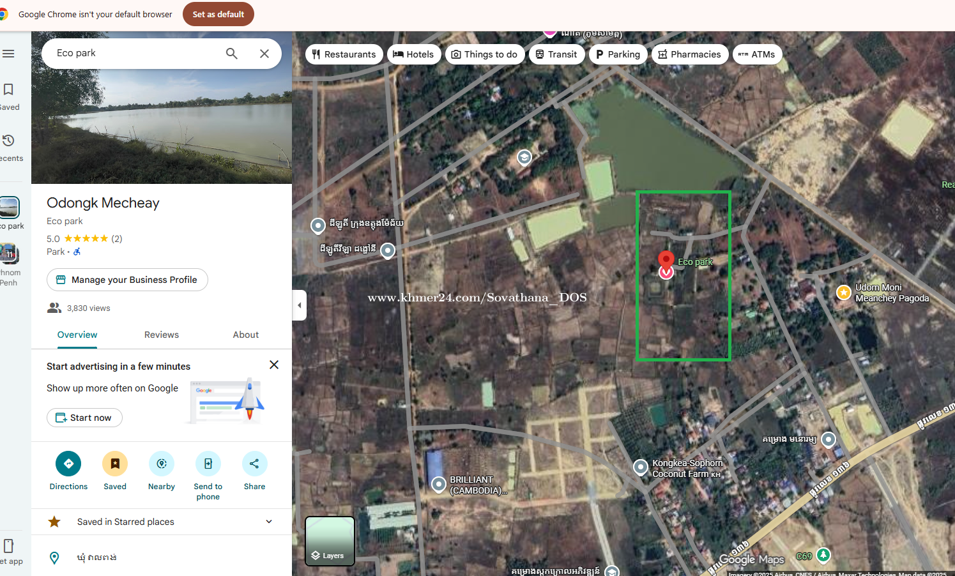This screenshot has height=576, width=955.
Task: Search Nearby places icon
Action: 162,464
